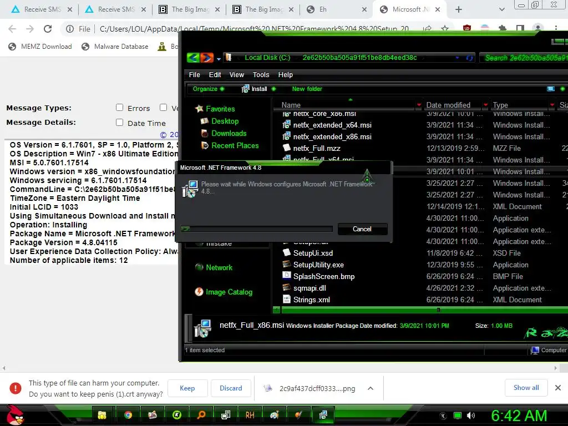Click the .NET installer progress bar
568x426 pixels.
tap(257, 229)
